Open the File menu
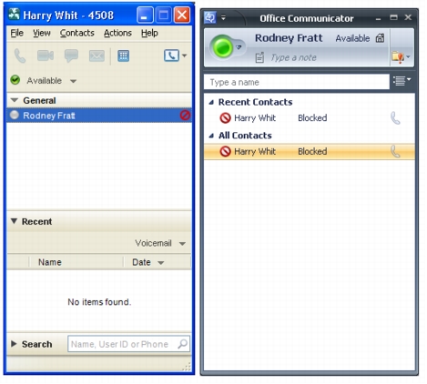Screen dimensions: 427x384 (16, 33)
